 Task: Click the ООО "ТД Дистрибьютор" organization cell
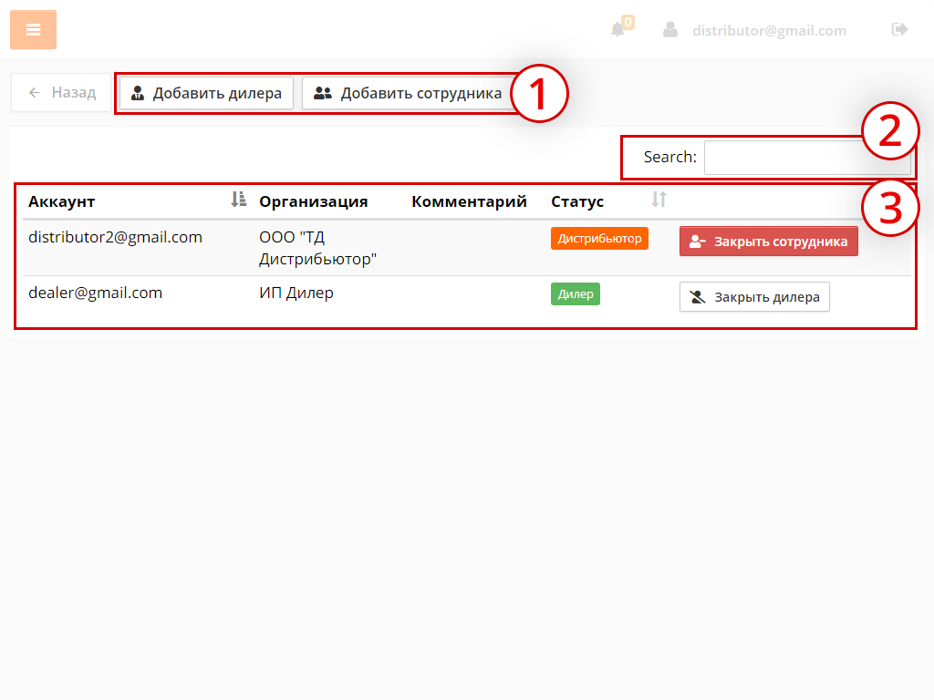point(317,248)
